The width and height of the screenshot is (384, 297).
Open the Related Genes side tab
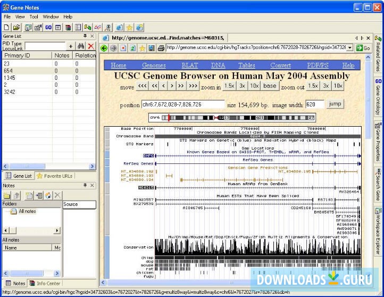coord(378,54)
